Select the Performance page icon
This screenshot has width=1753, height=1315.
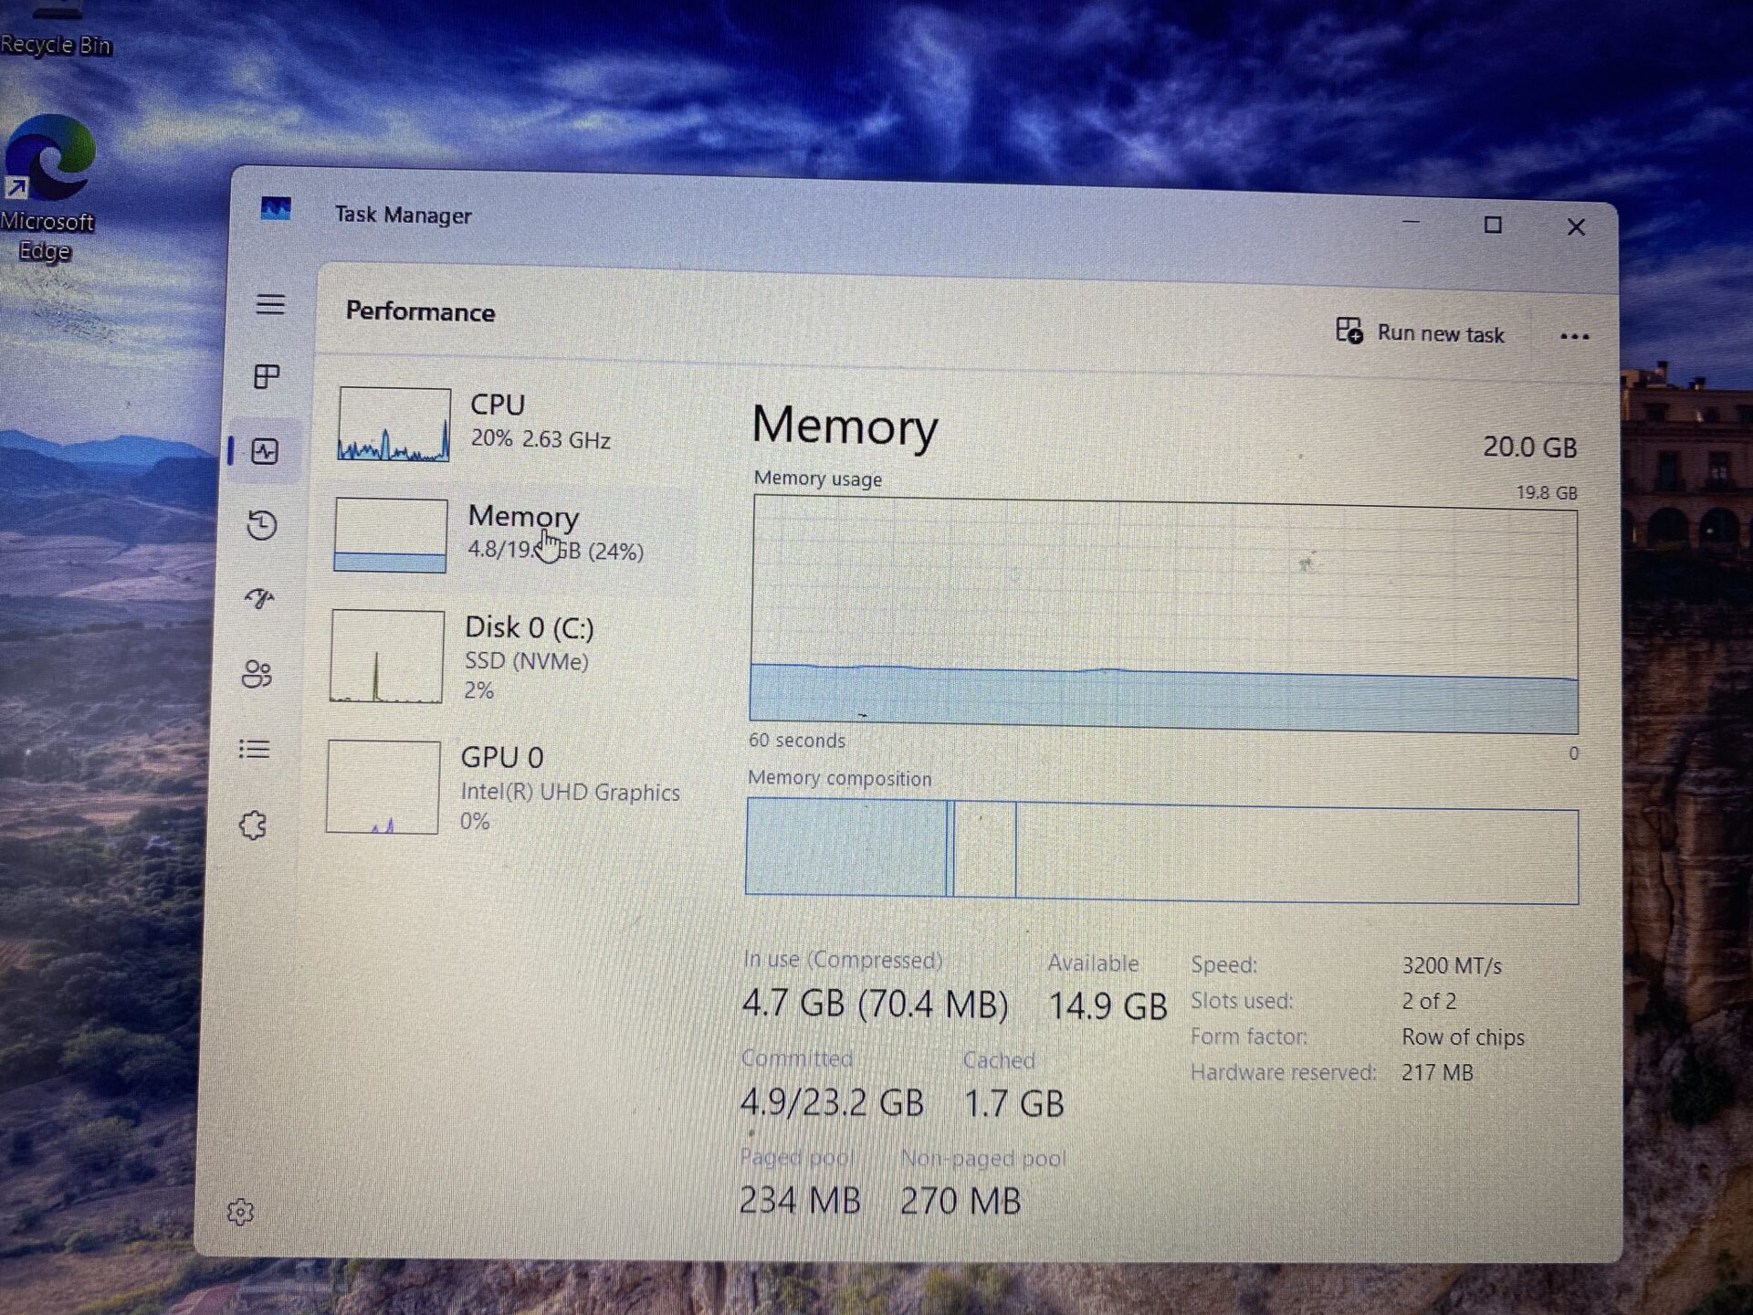click(265, 451)
